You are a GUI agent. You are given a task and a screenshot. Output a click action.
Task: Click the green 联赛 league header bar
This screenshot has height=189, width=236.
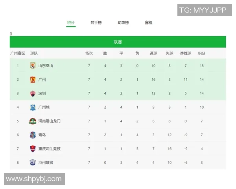[x=118, y=42]
